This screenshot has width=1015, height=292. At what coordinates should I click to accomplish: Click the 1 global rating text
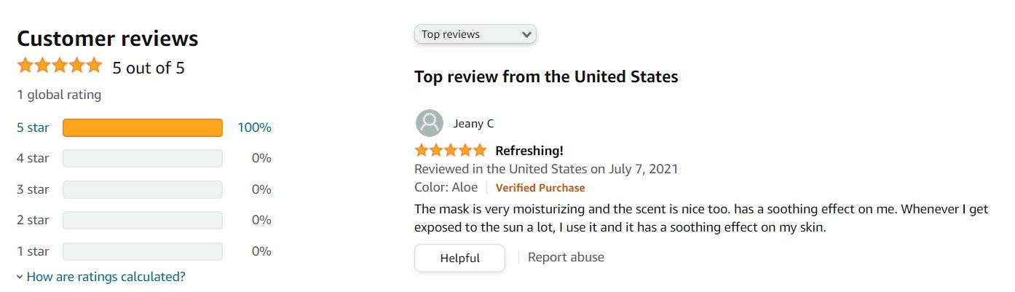point(59,95)
